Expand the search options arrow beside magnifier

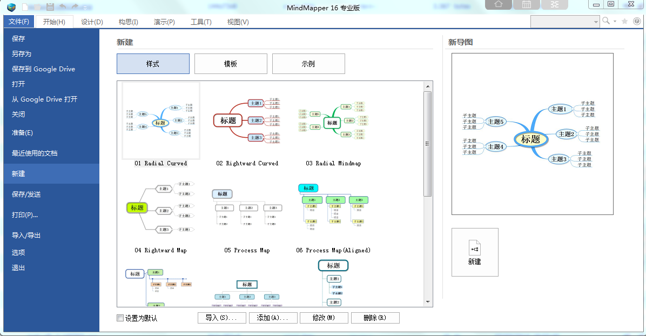(615, 22)
